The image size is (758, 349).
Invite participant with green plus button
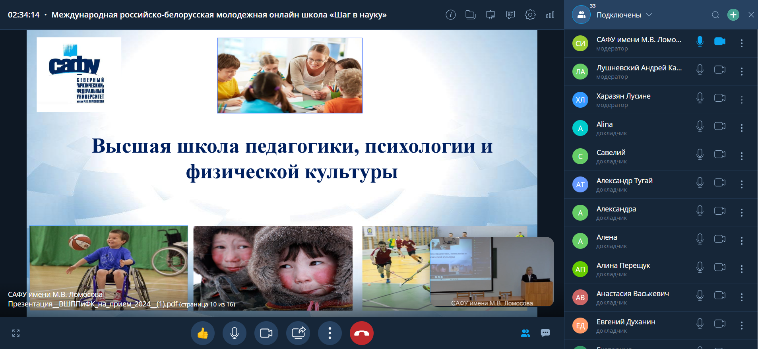coord(733,15)
